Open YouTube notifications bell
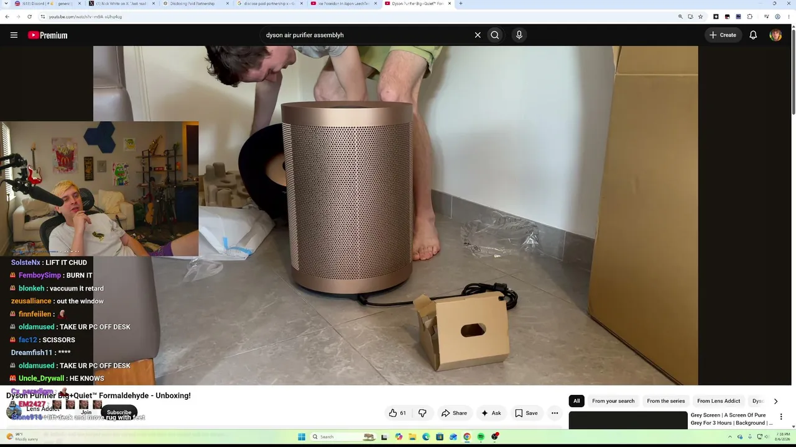Image resolution: width=796 pixels, height=447 pixels. (753, 35)
